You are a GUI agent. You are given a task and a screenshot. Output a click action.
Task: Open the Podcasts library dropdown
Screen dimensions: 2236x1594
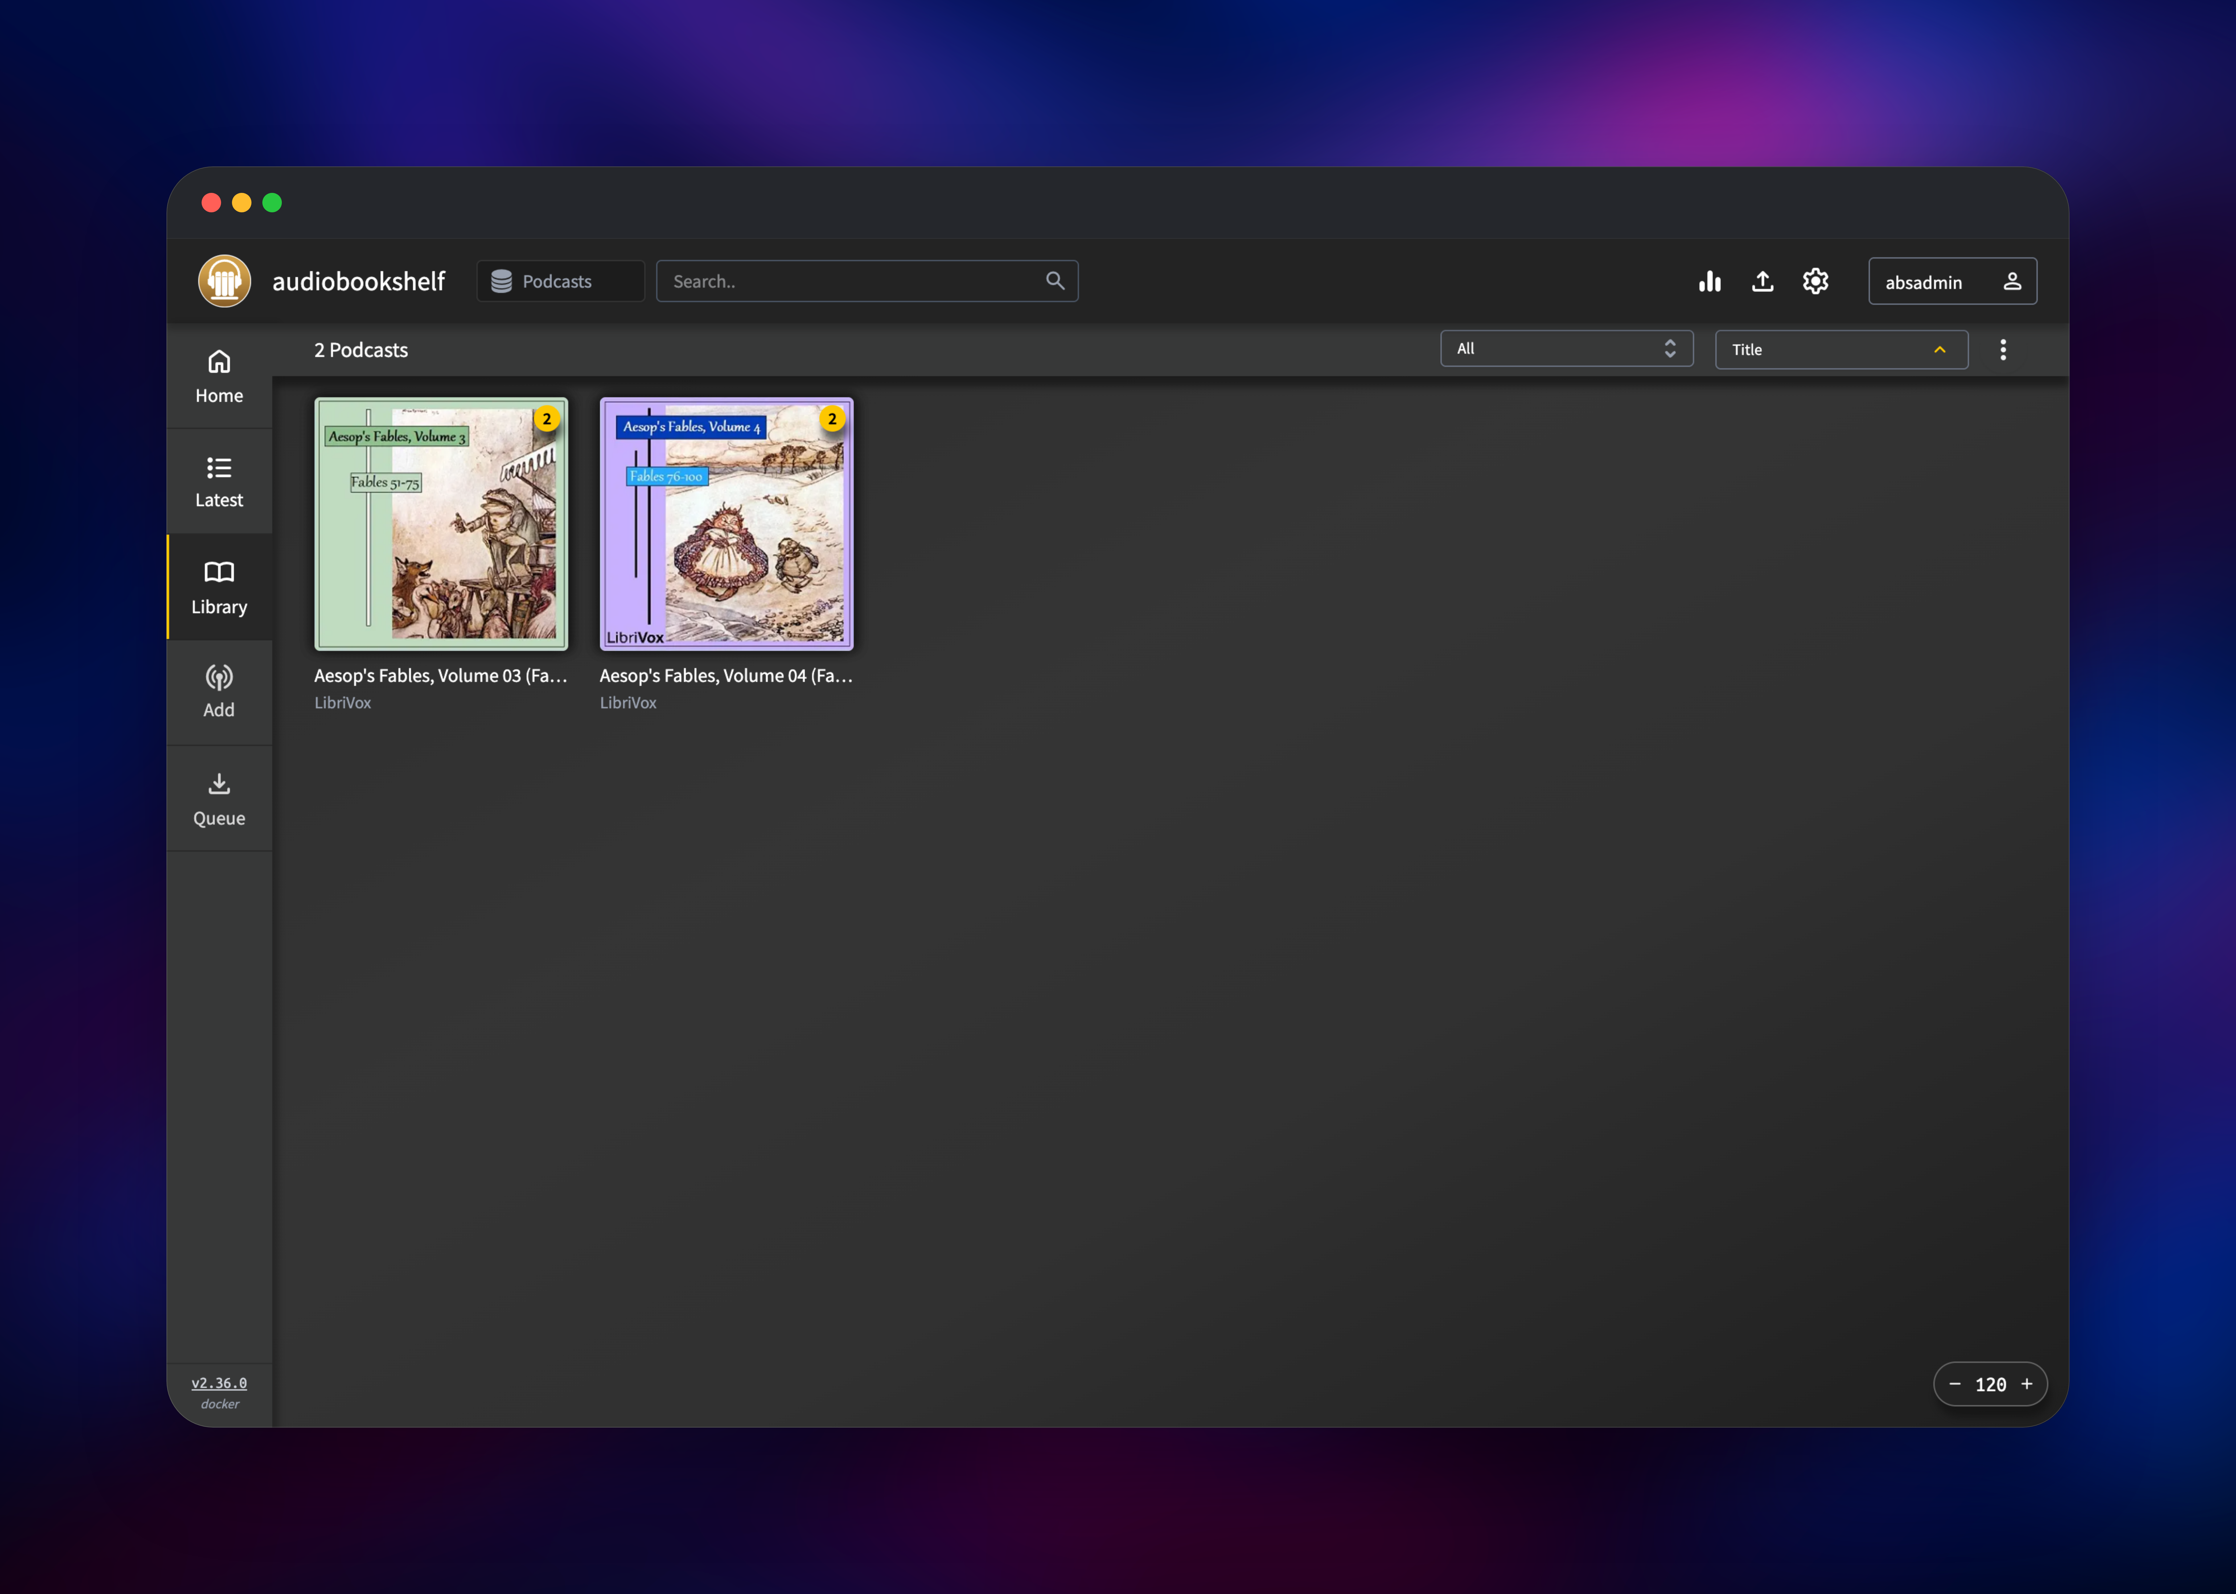click(x=561, y=282)
